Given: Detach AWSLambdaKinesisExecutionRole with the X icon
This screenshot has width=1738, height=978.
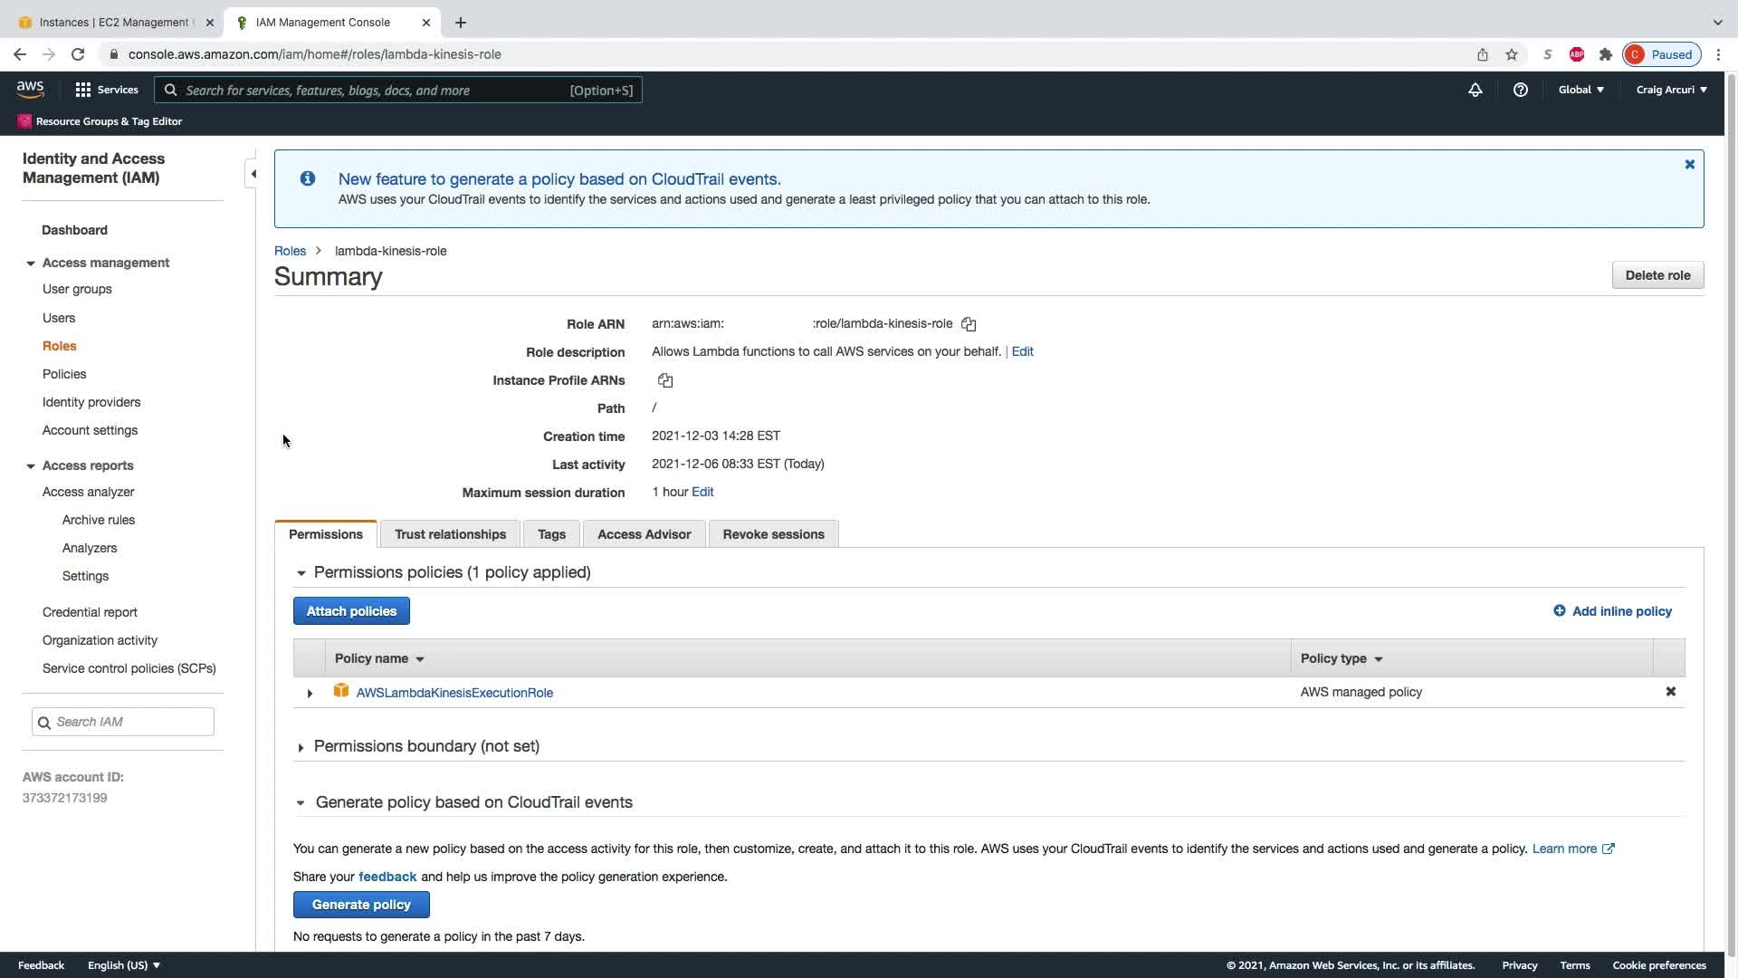Looking at the screenshot, I should point(1671,692).
